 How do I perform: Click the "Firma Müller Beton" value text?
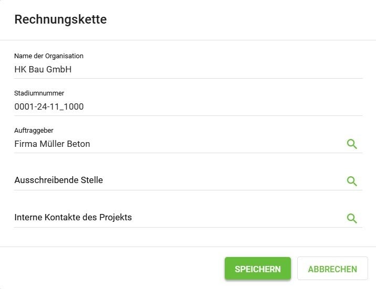(x=52, y=144)
